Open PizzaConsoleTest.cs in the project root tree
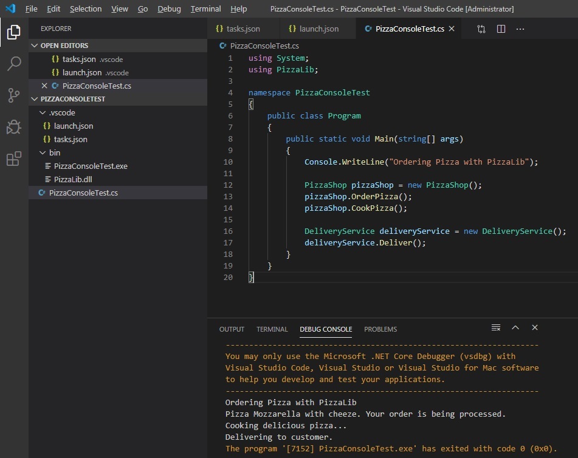The width and height of the screenshot is (578, 458). [118, 193]
